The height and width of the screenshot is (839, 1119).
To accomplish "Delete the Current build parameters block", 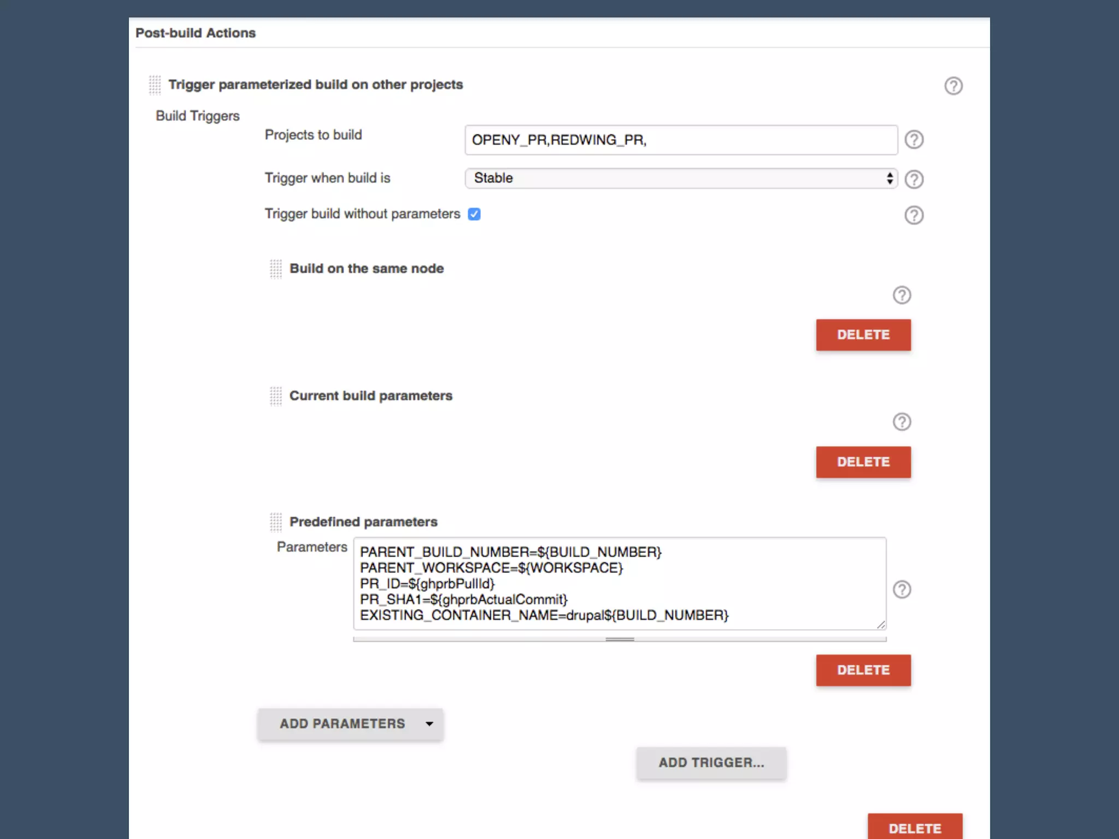I will [x=863, y=462].
